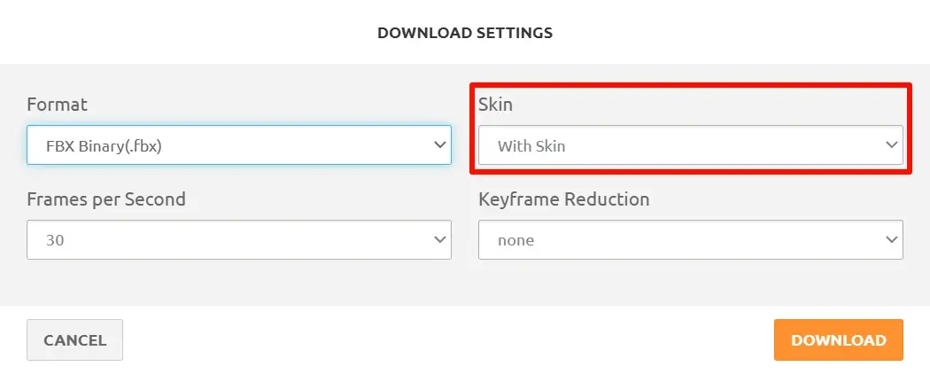Click the orange DOWNLOAD button

(x=838, y=340)
